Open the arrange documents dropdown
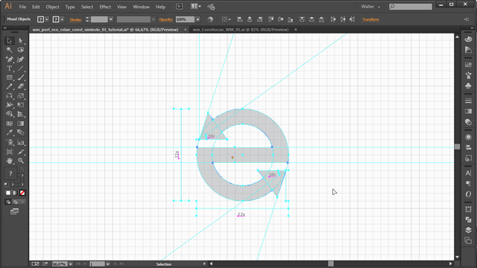The height and width of the screenshot is (268, 477). 195,6
